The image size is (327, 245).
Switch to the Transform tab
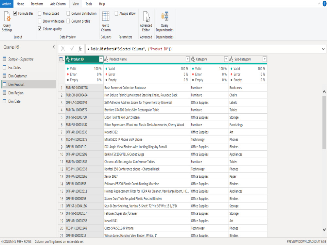point(37,4)
